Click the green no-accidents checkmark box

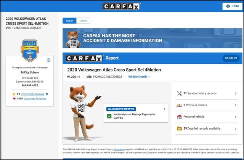click(x=109, y=116)
